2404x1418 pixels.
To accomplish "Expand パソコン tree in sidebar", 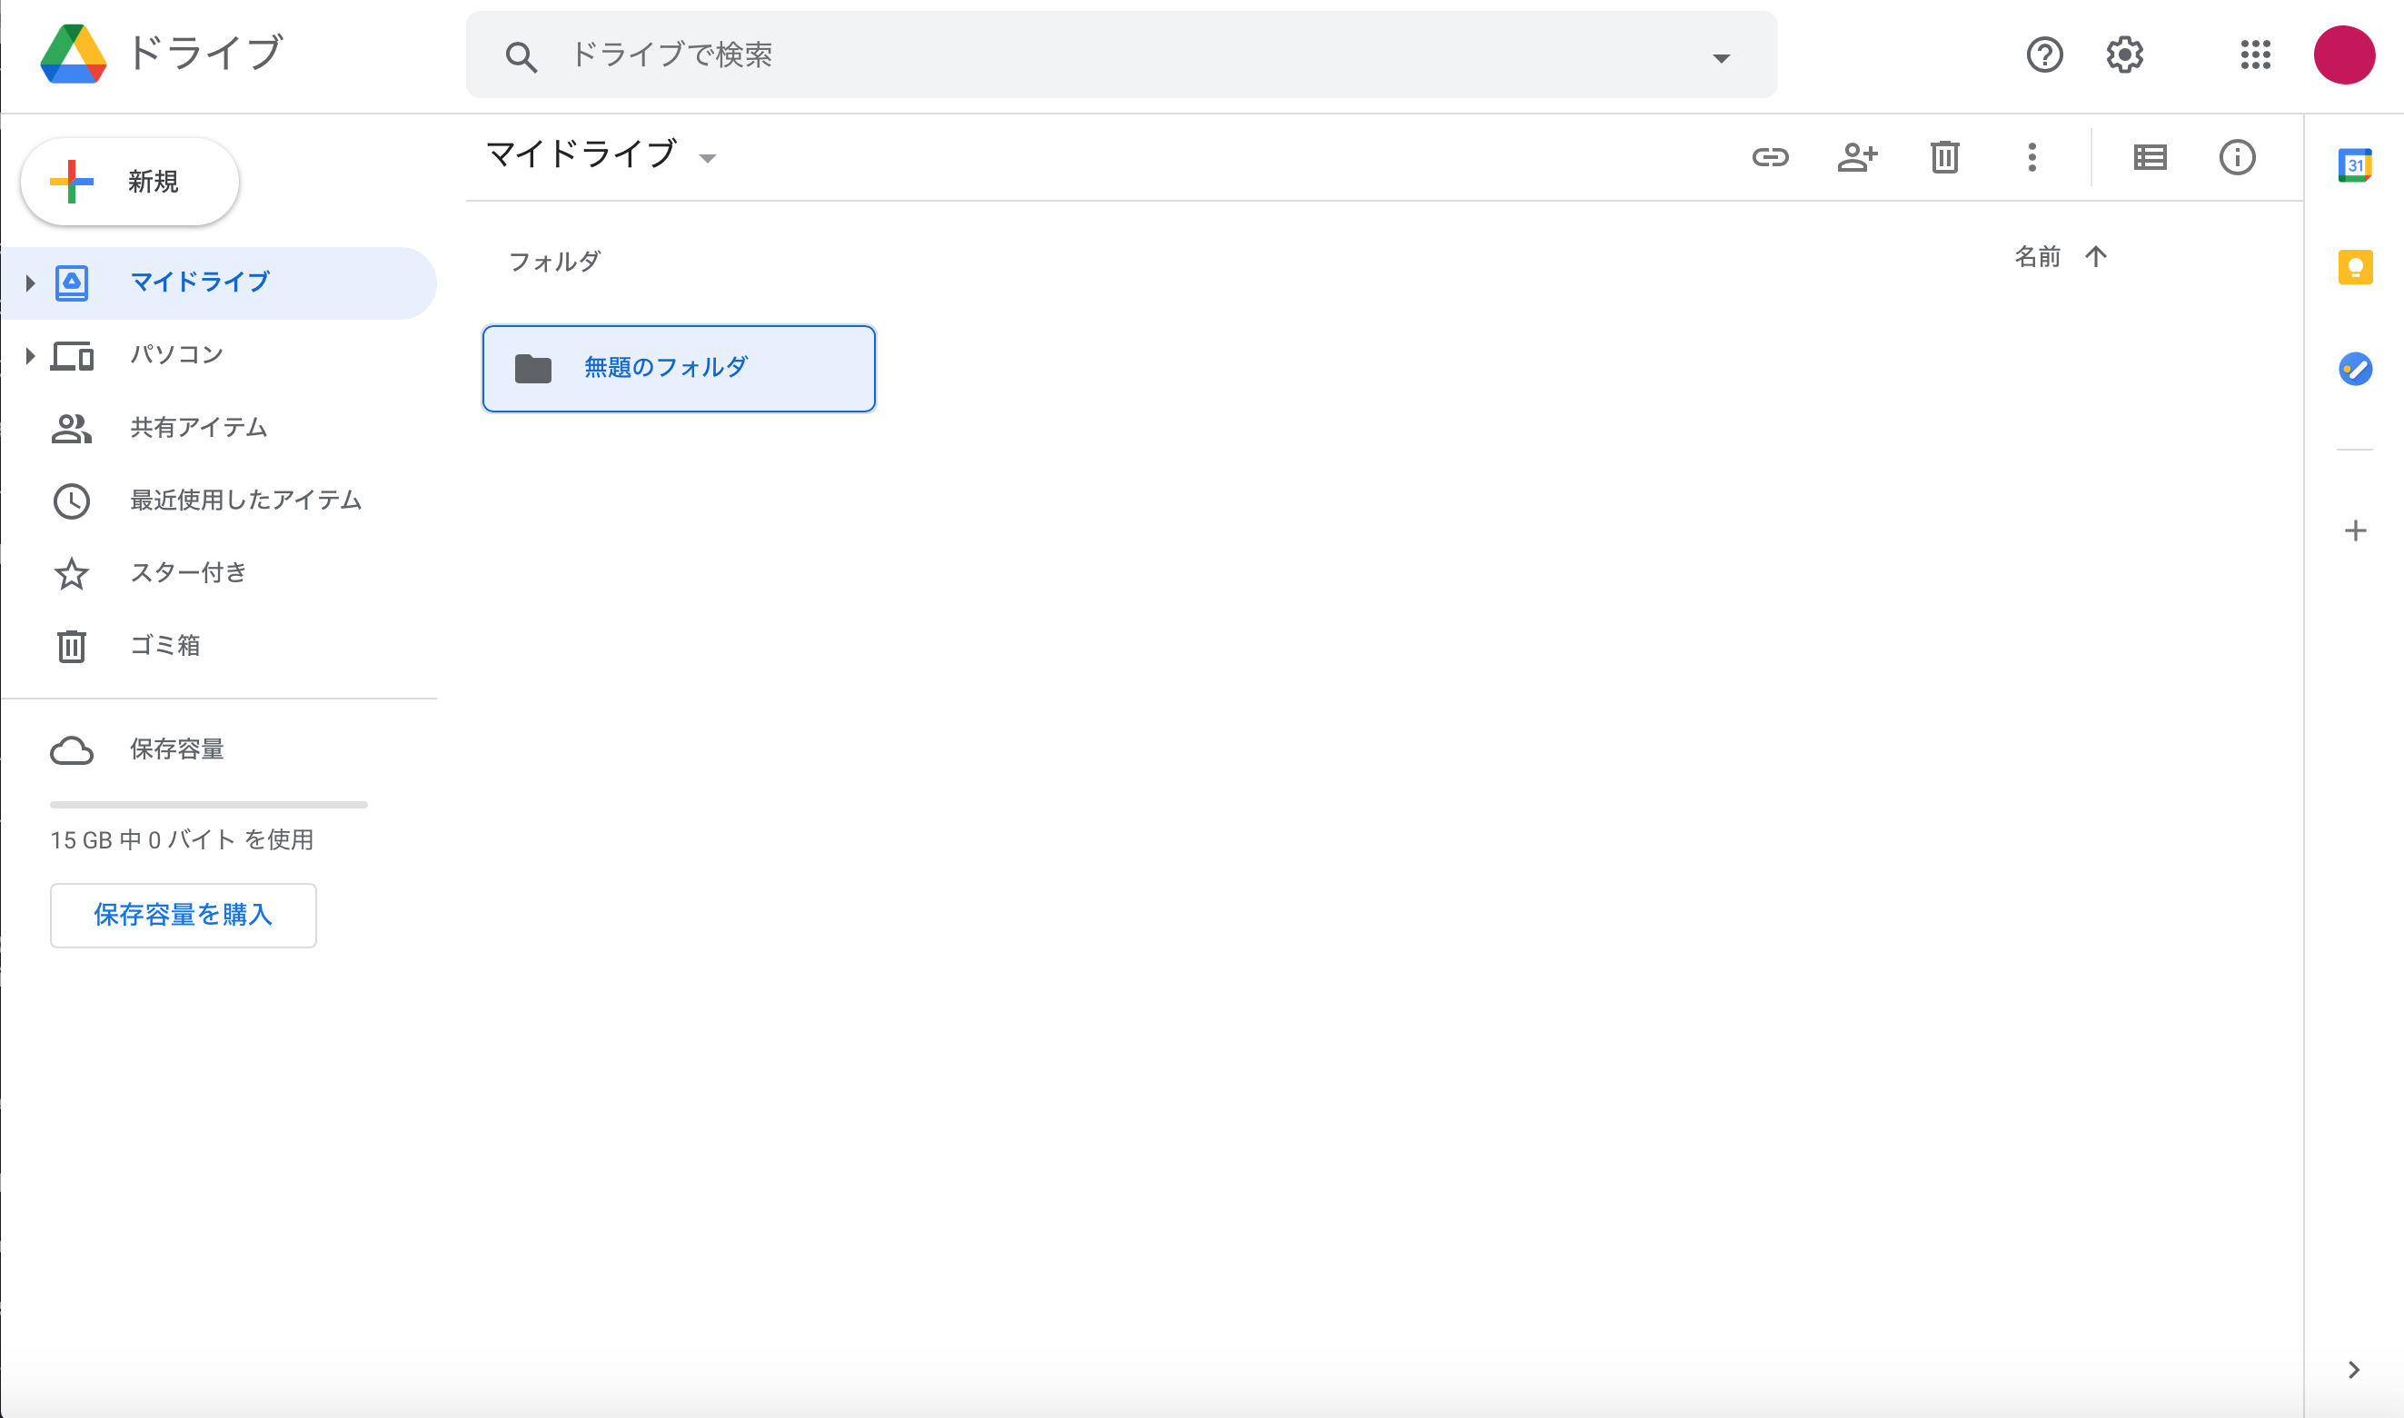I will [x=30, y=355].
